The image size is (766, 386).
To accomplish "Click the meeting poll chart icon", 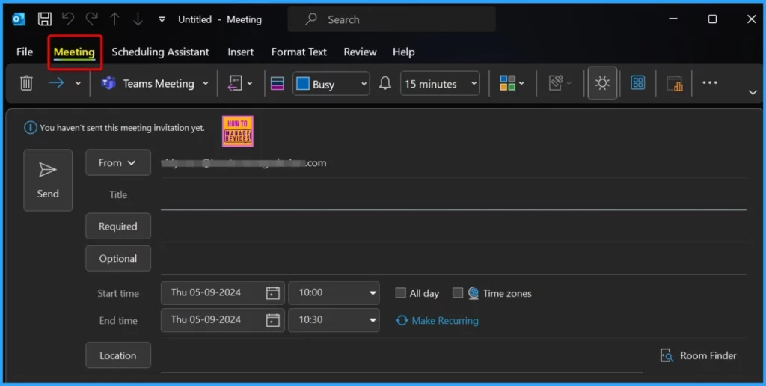I will click(x=674, y=84).
